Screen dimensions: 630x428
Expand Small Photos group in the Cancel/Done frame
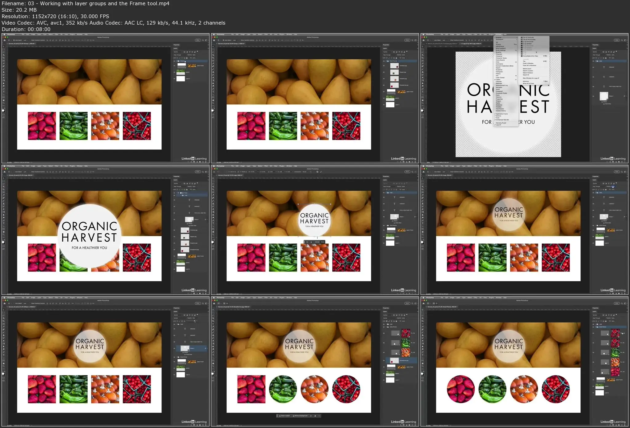386,225
